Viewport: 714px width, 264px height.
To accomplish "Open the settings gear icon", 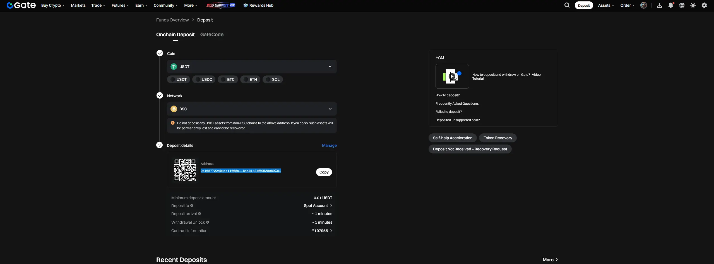I will (704, 5).
